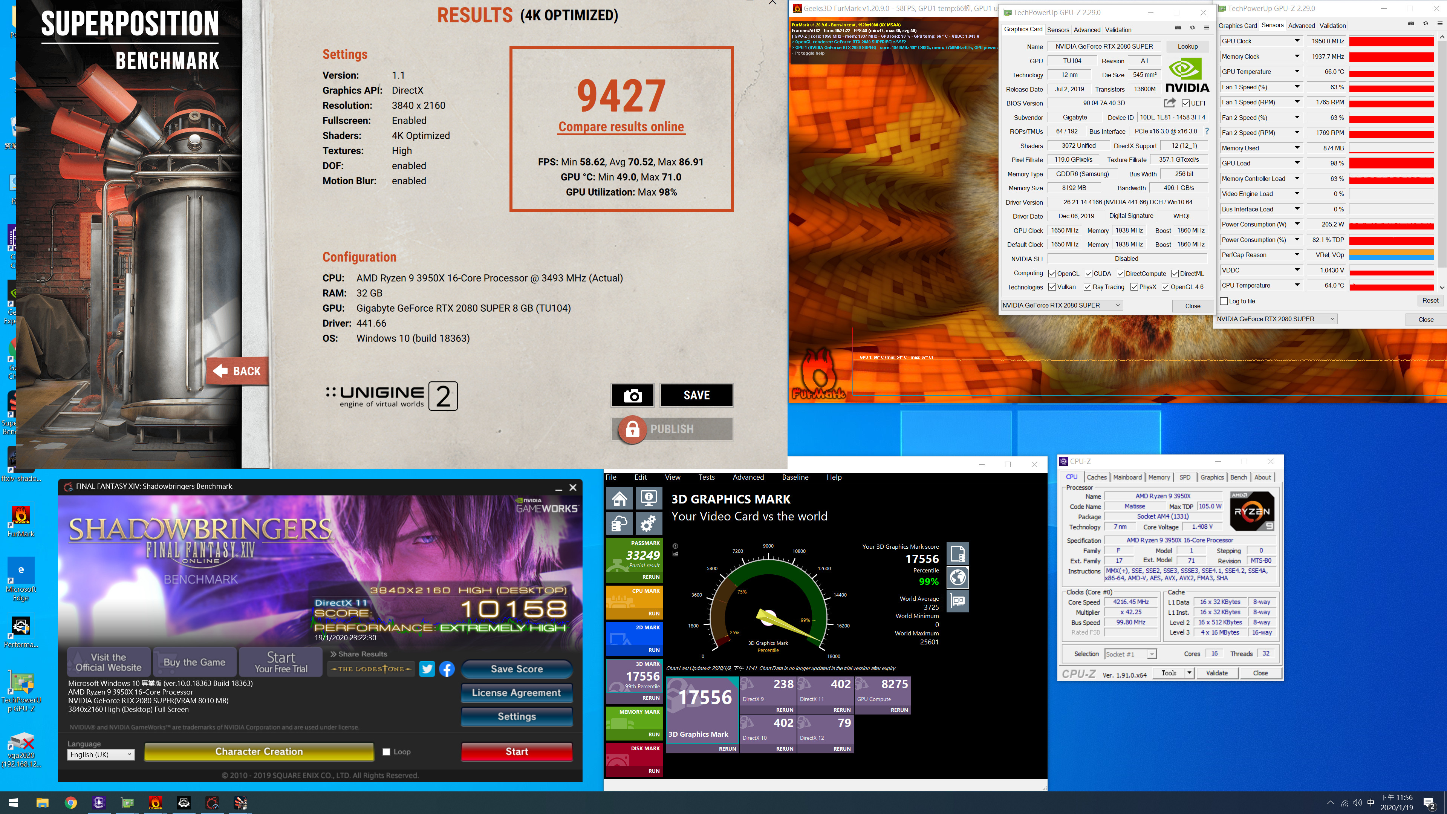Open the FurMark desktop shortcut
This screenshot has height=814, width=1447.
(21, 521)
